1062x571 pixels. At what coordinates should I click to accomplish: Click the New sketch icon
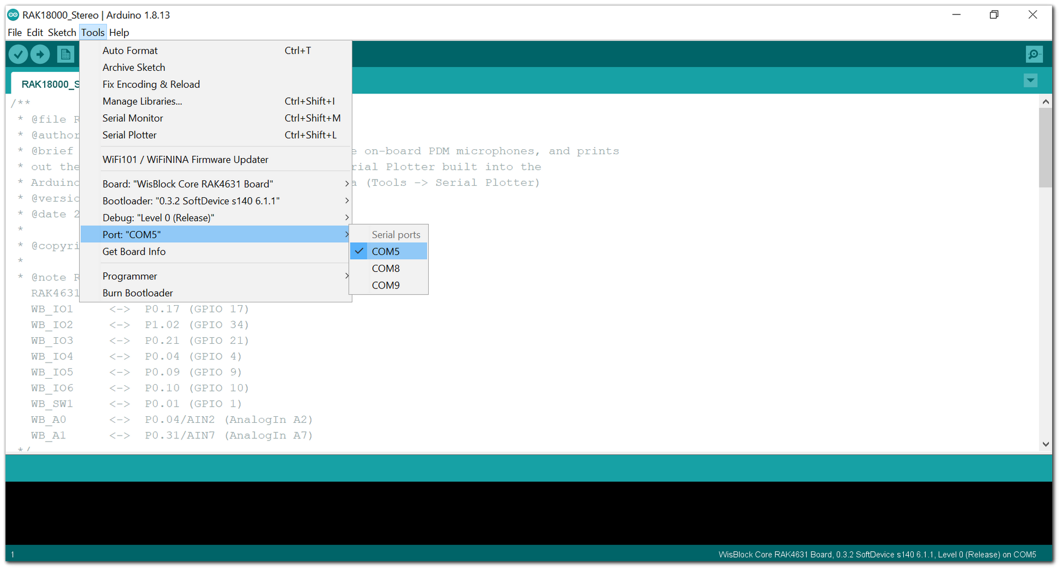coord(65,54)
